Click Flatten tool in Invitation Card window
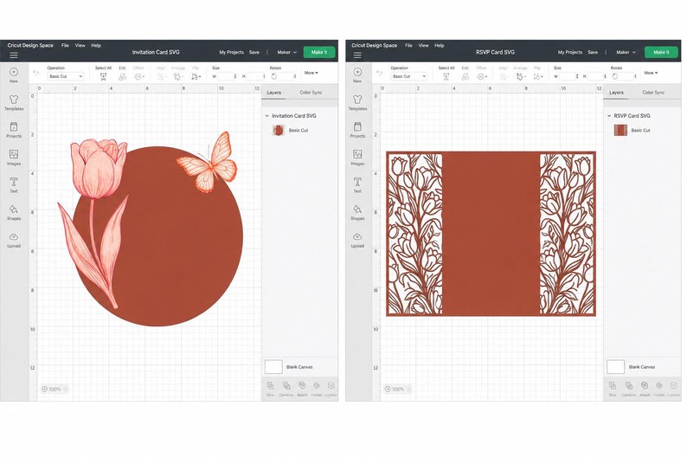 pyautogui.click(x=317, y=389)
